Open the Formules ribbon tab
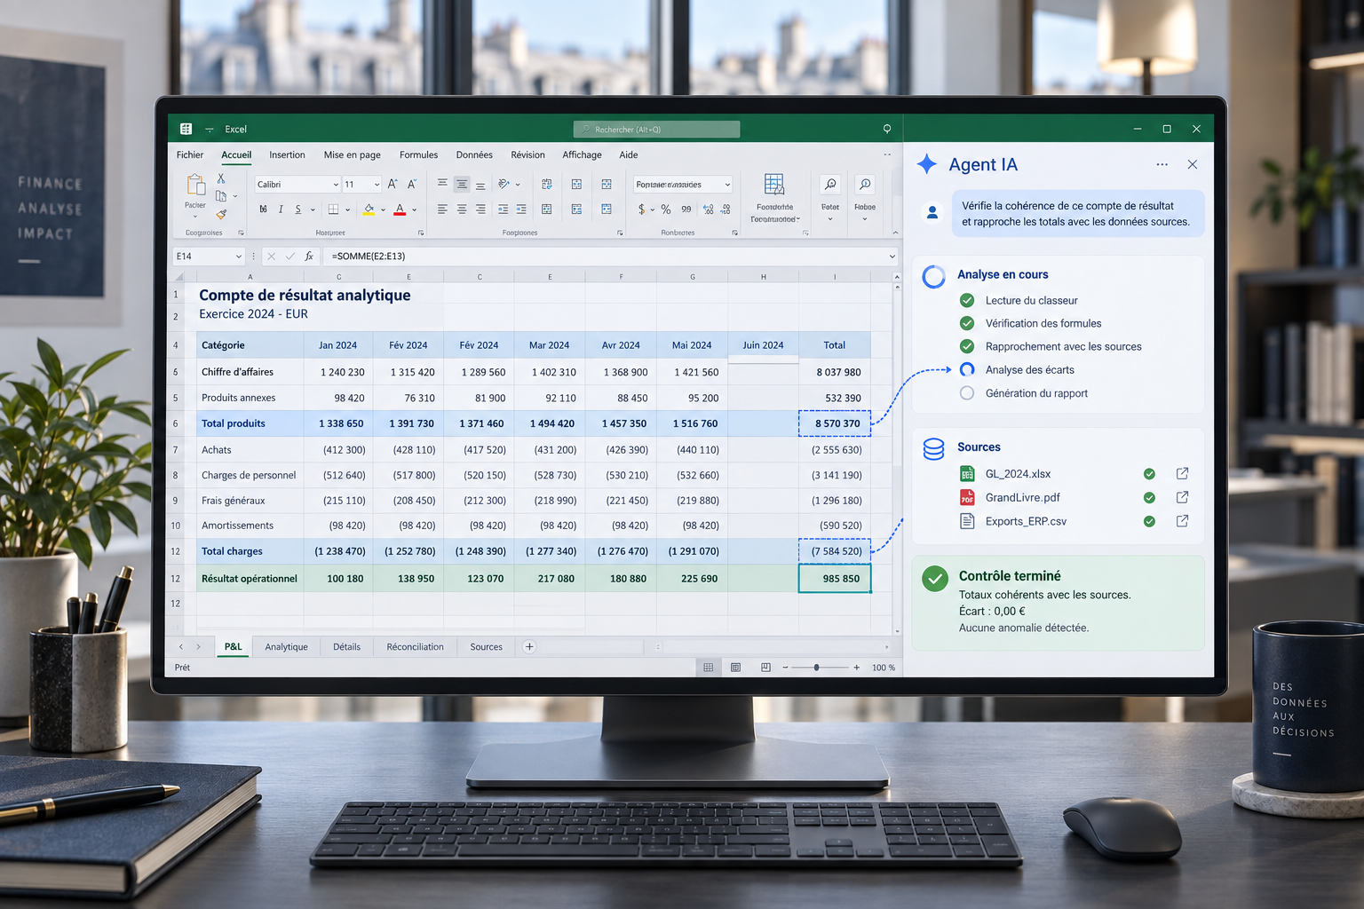Image resolution: width=1364 pixels, height=909 pixels. (418, 155)
